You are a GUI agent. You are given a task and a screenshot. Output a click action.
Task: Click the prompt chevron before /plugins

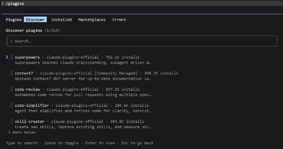2,4
